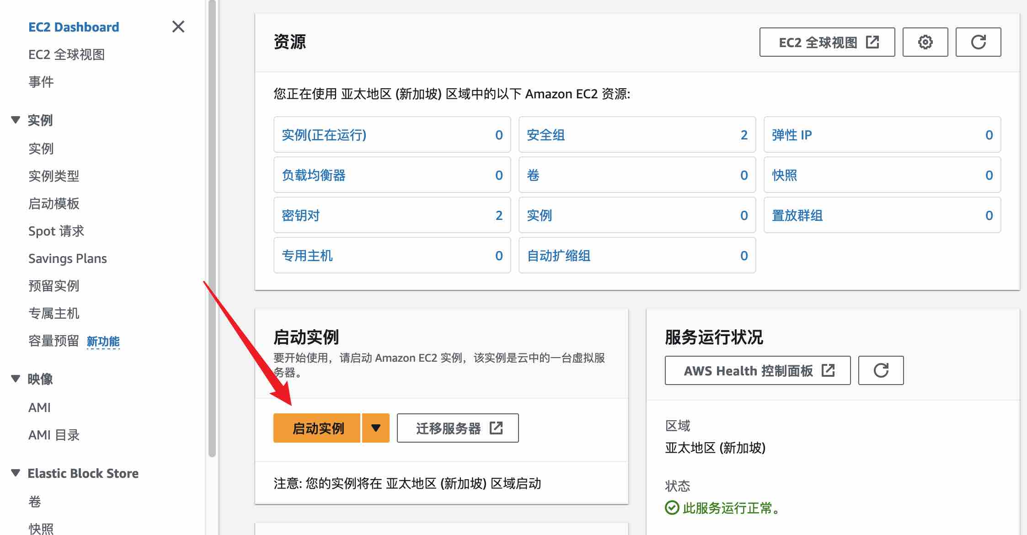Open 安全组 resource card

click(637, 134)
